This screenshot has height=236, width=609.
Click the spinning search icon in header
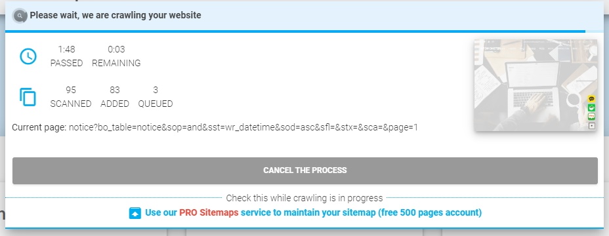[20, 16]
